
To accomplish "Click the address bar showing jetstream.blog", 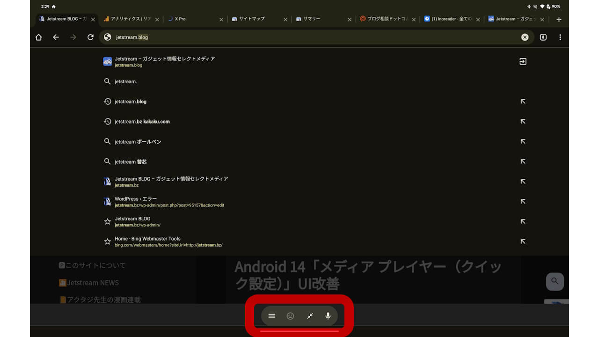I will (x=316, y=37).
